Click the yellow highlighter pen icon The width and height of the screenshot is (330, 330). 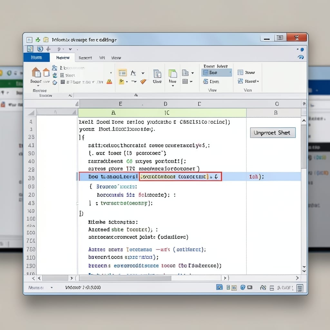tap(121, 81)
